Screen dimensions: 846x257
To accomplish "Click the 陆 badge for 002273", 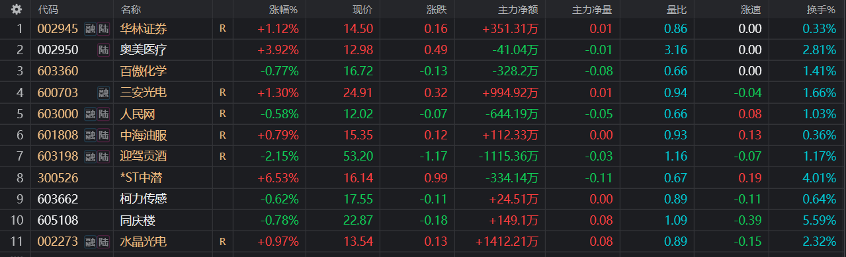I will pos(104,242).
